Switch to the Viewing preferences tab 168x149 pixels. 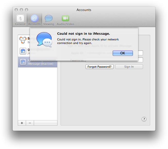pos(49,20)
